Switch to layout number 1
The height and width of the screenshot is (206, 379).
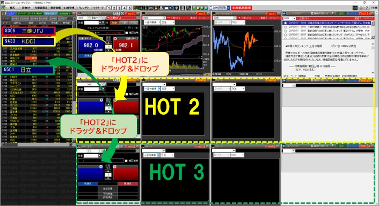[109, 8]
